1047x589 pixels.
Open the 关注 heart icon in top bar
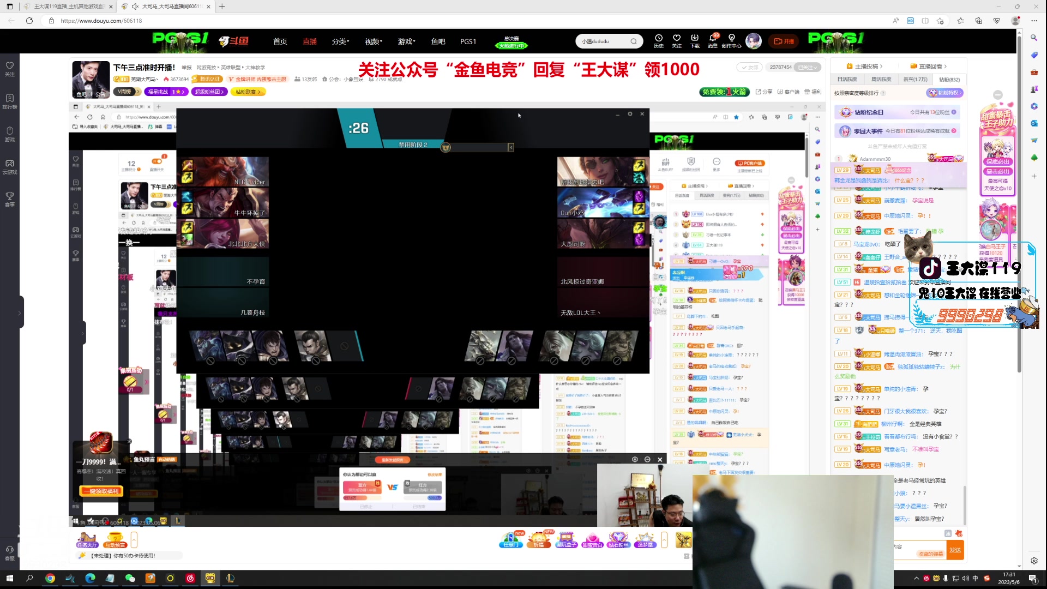coord(677,41)
